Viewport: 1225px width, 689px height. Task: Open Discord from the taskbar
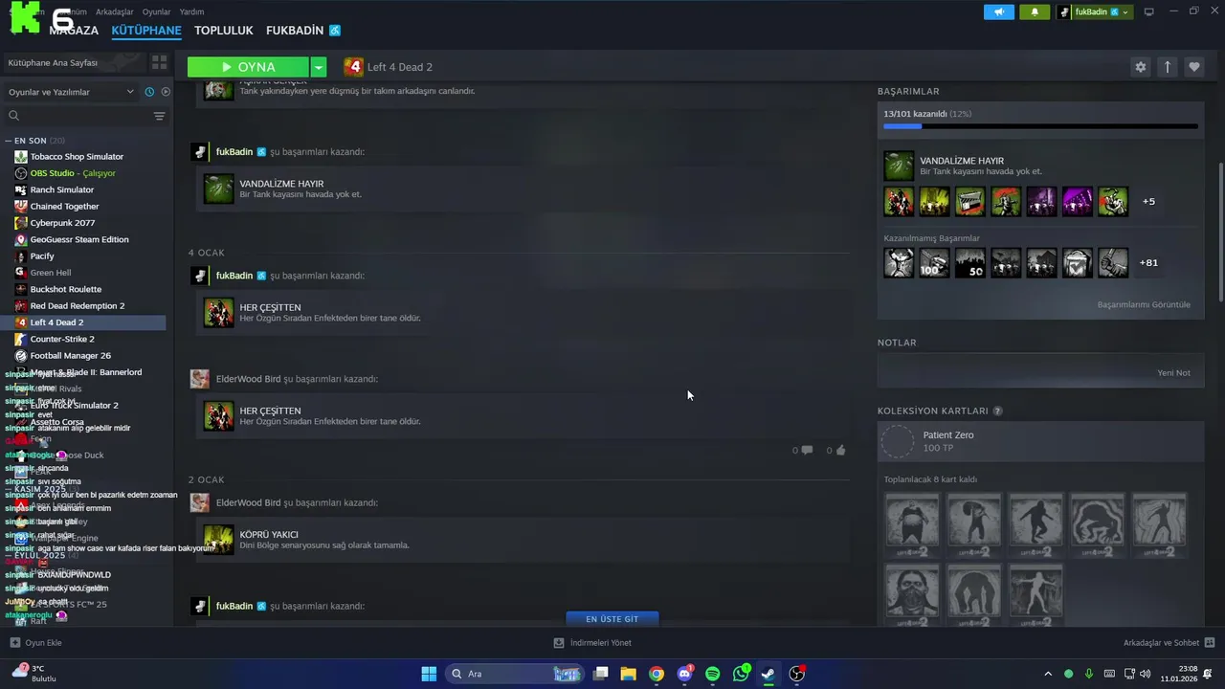684,674
